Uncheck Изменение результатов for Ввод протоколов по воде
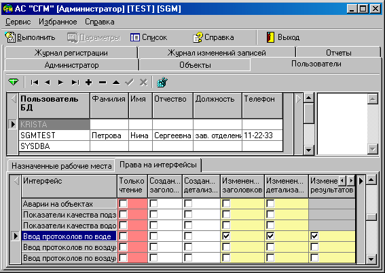 click(314, 236)
